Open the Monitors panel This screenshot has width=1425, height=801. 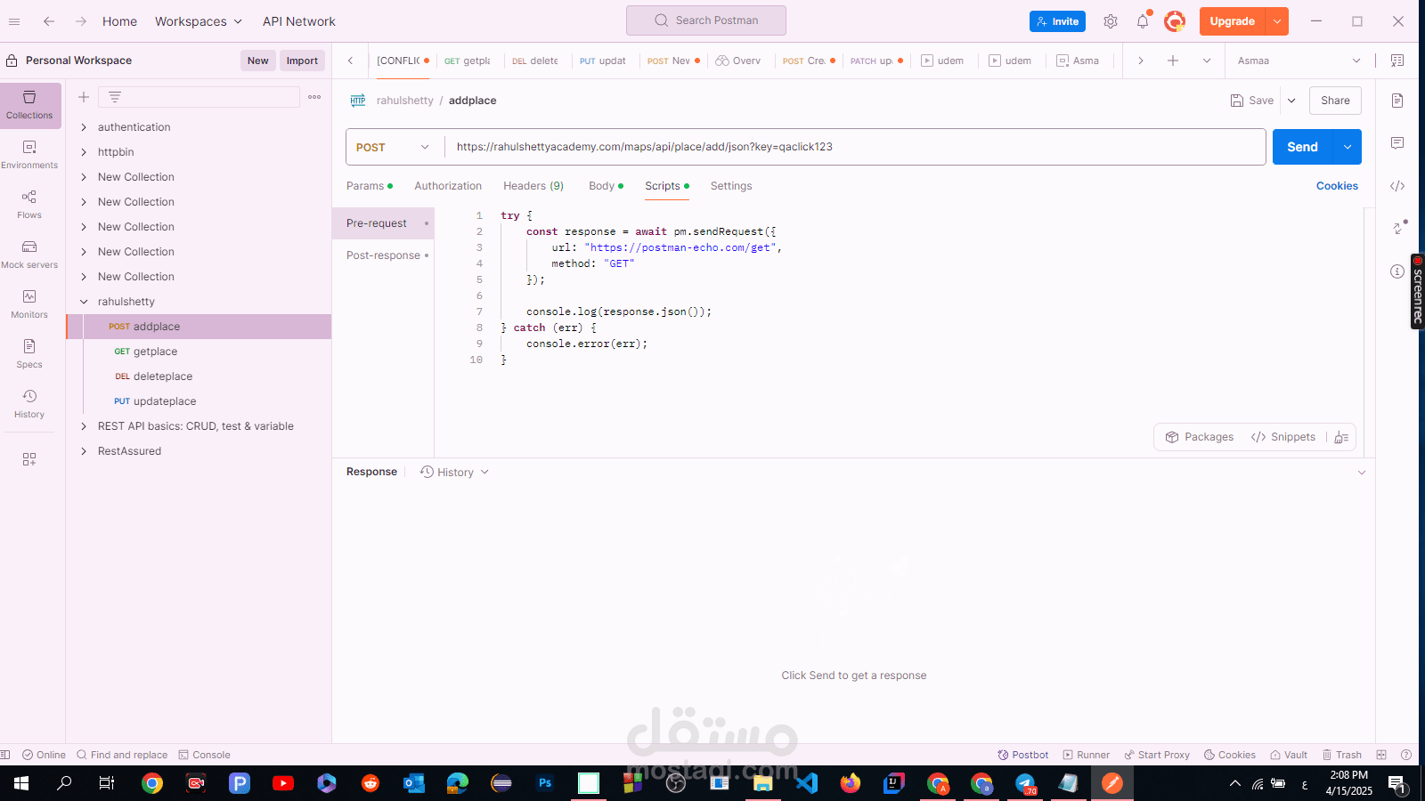[29, 303]
